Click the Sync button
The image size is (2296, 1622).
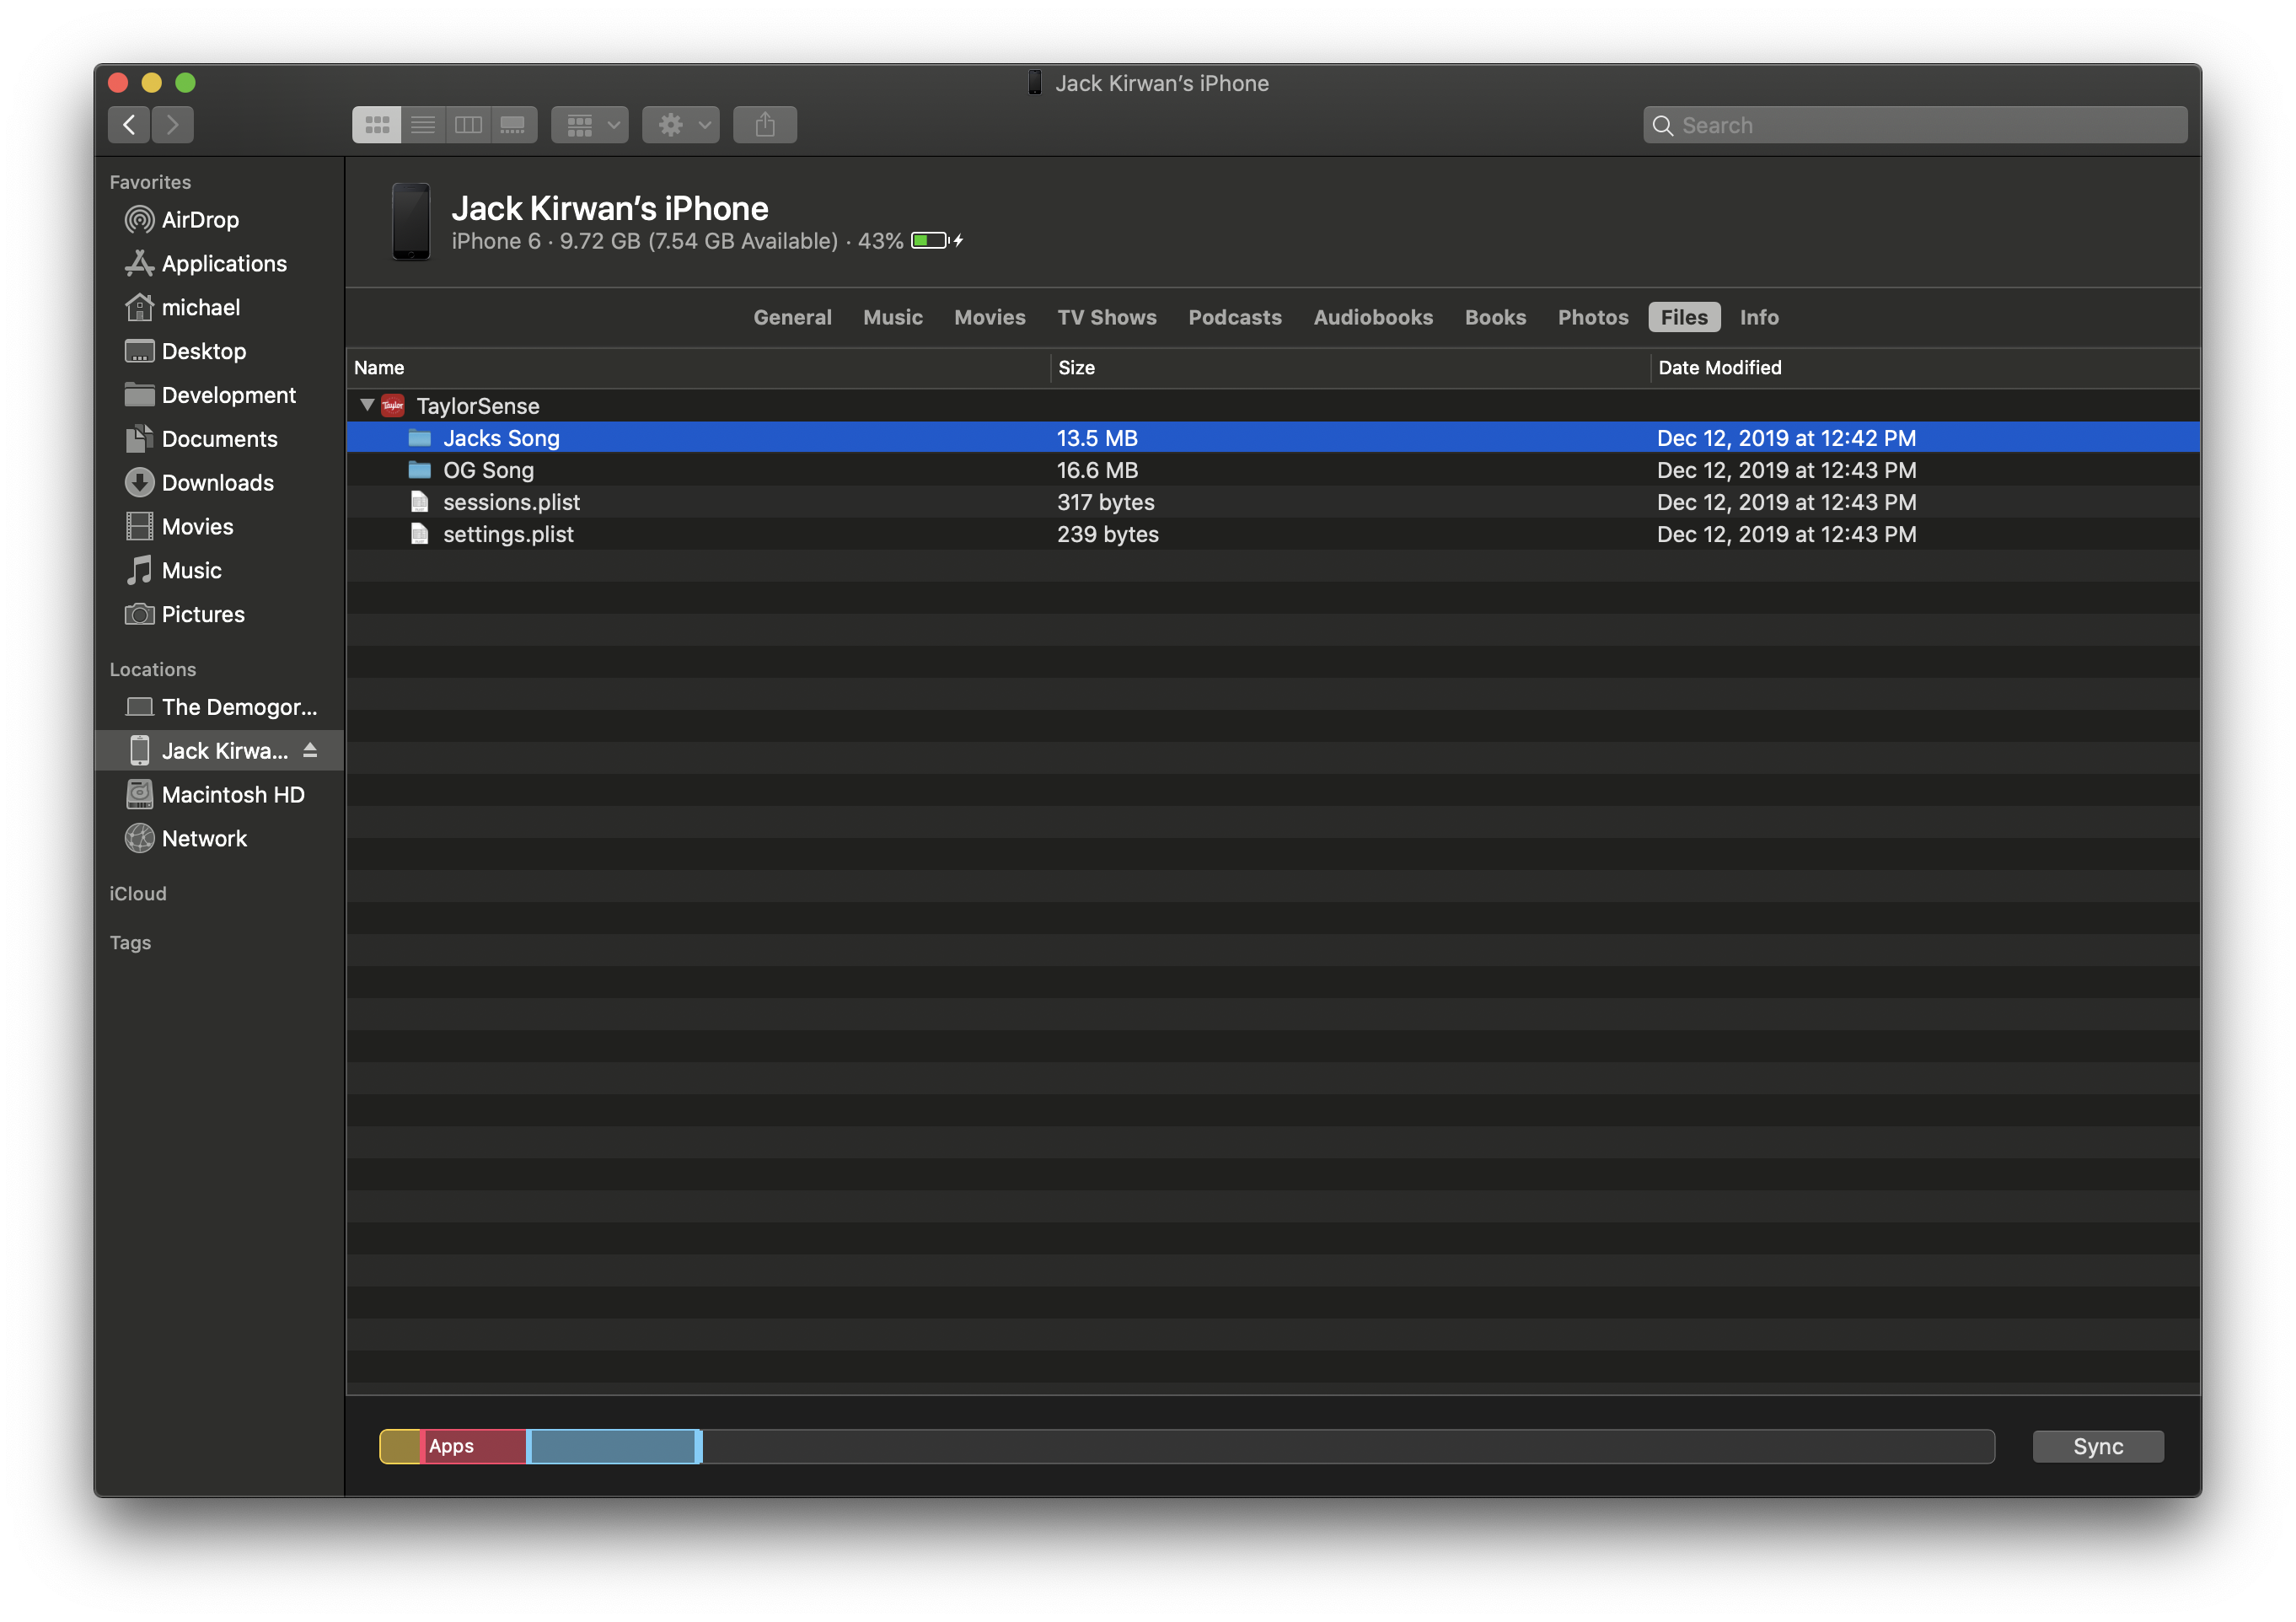click(x=2098, y=1447)
